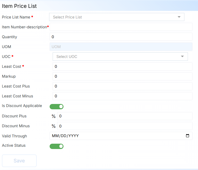Click the disabled UOM field
Image resolution: width=198 pixels, height=170 pixels.
121,47
